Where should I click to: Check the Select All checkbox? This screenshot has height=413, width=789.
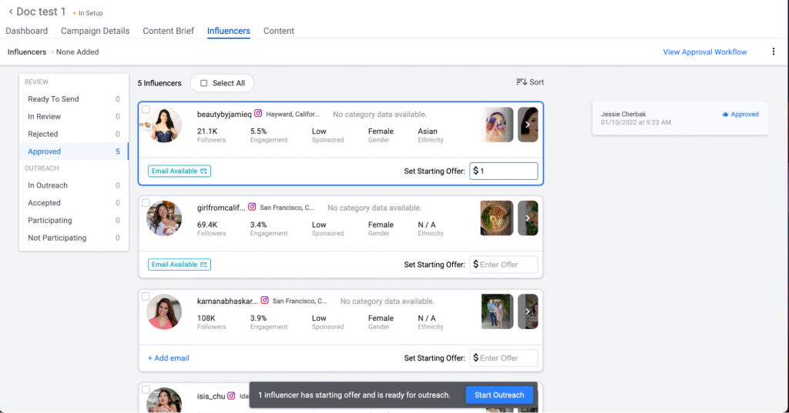click(204, 83)
